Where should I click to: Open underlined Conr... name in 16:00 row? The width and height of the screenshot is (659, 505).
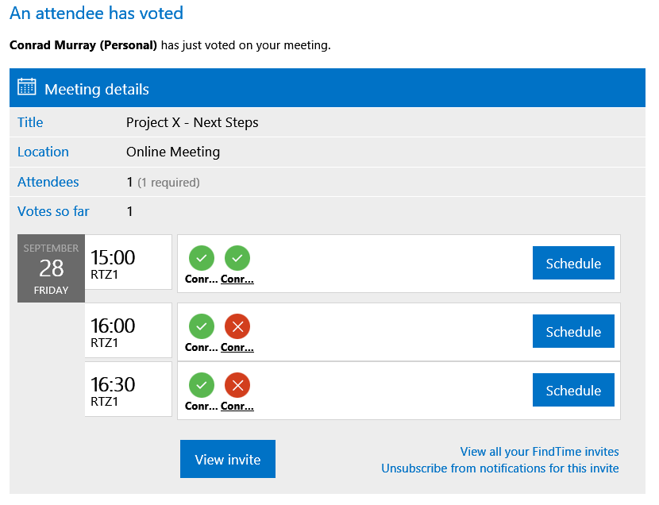click(237, 347)
